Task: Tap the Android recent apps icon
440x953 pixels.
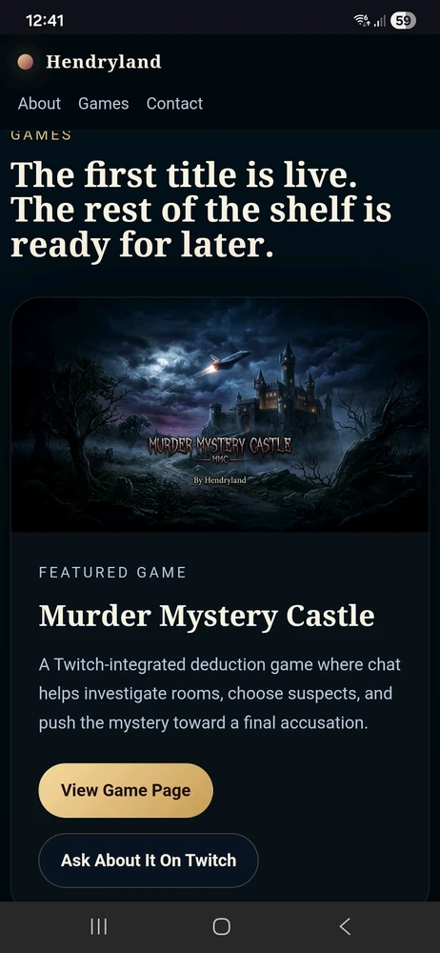Action: [x=98, y=926]
